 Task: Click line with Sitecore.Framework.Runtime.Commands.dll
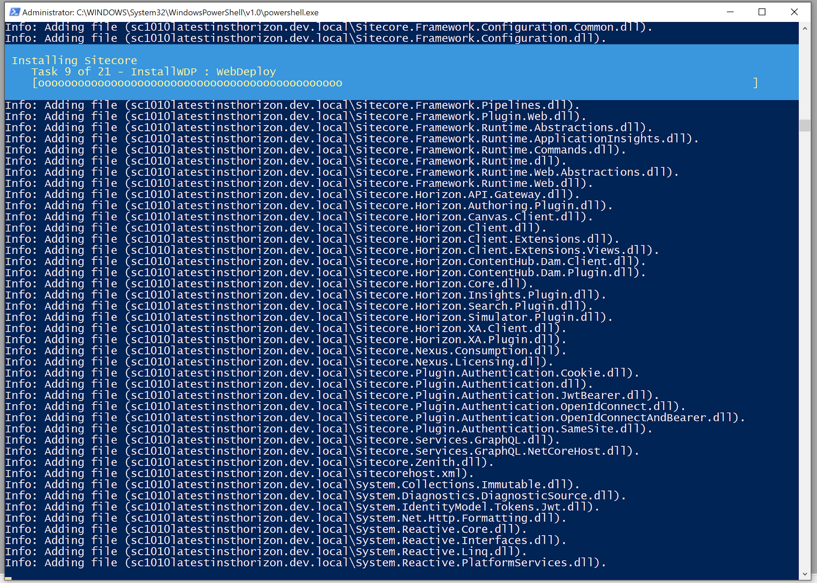click(x=316, y=150)
